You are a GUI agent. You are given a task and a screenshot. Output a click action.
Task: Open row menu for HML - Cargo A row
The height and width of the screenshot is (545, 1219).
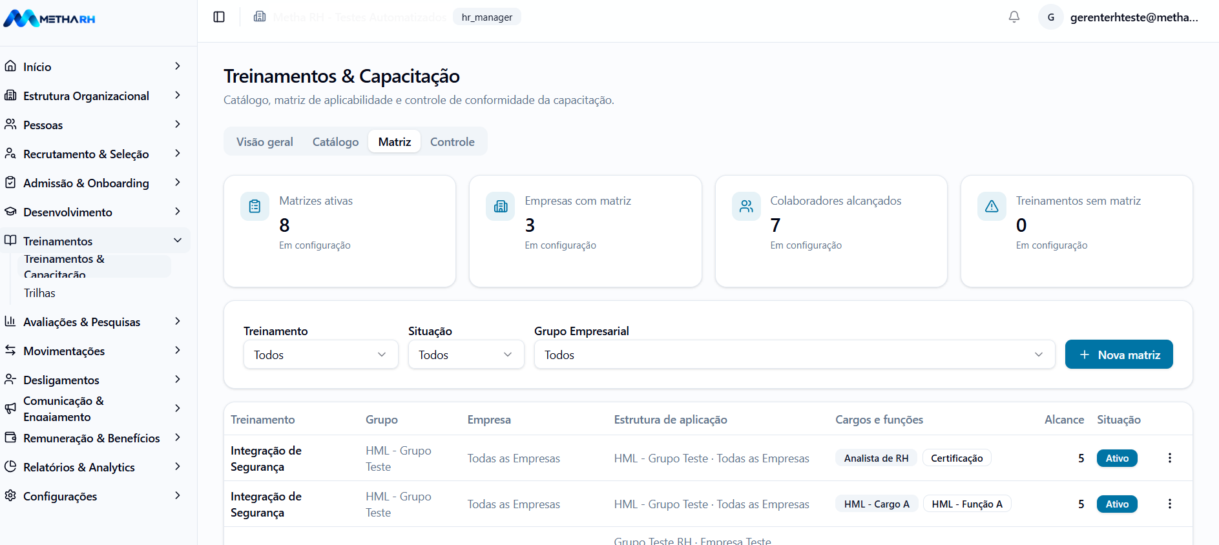(x=1169, y=504)
